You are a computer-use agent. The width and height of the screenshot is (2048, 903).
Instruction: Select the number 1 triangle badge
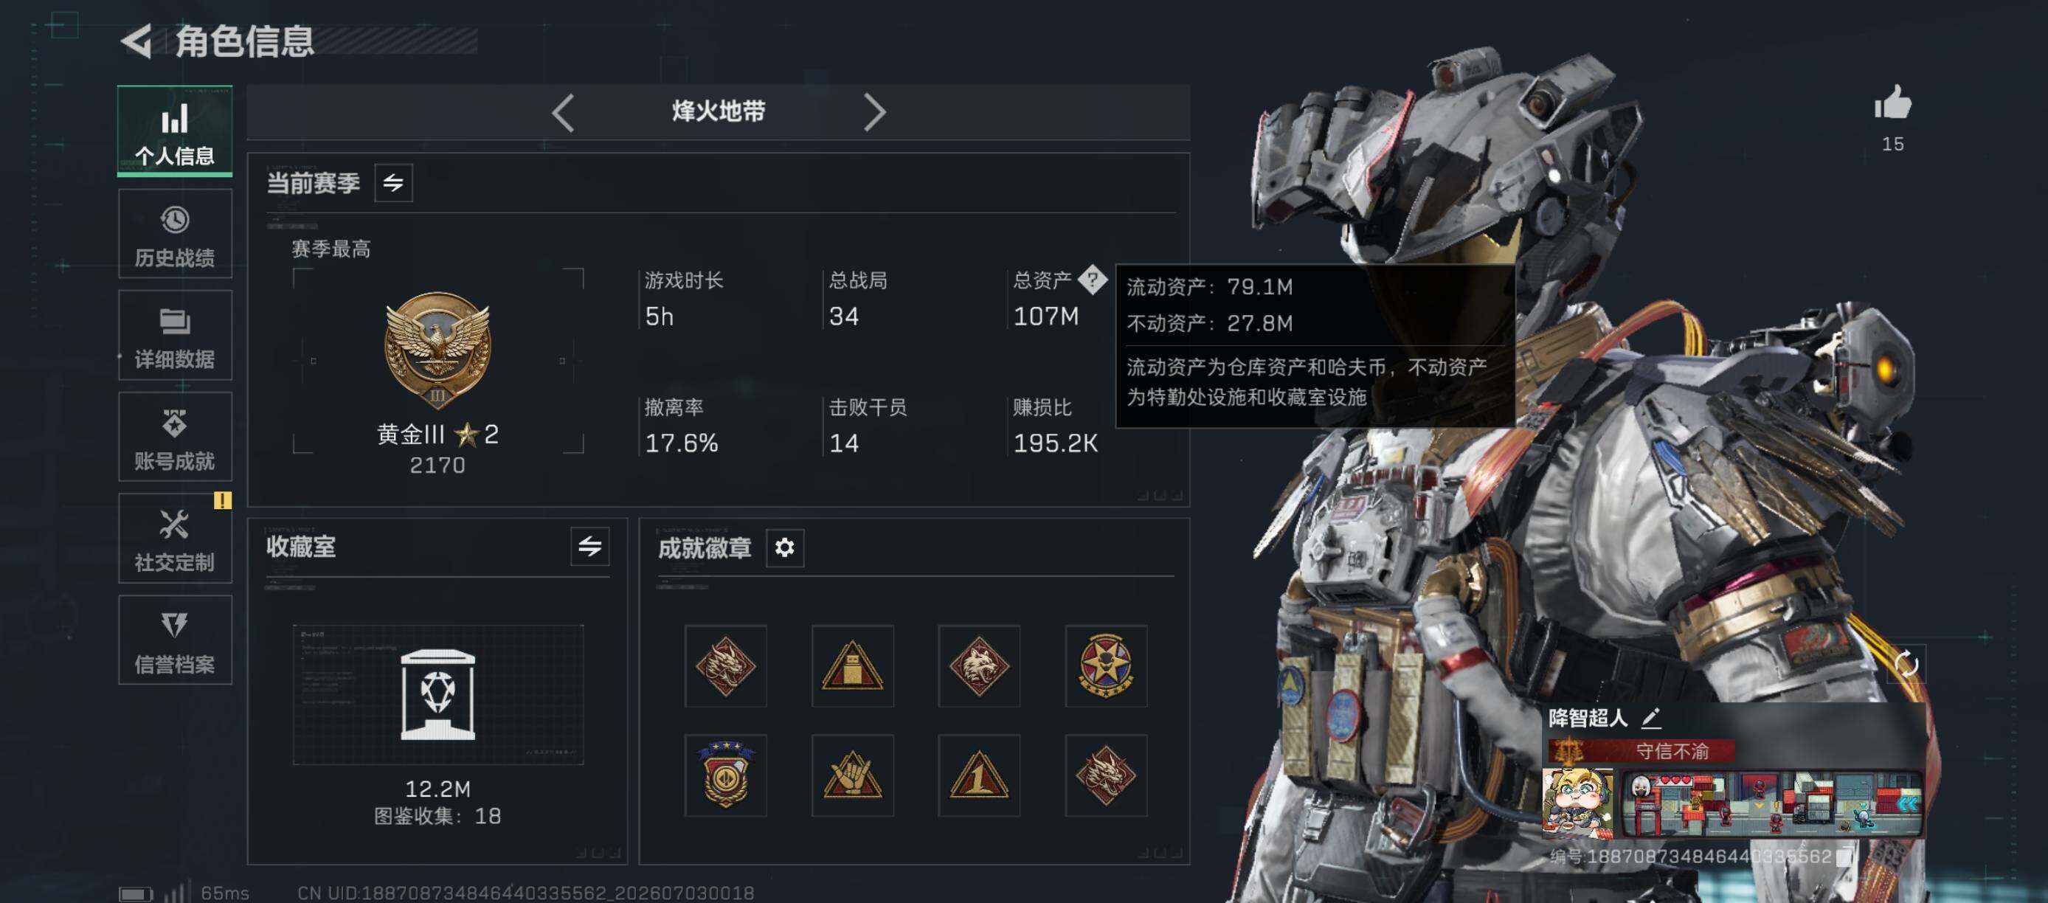pos(979,776)
